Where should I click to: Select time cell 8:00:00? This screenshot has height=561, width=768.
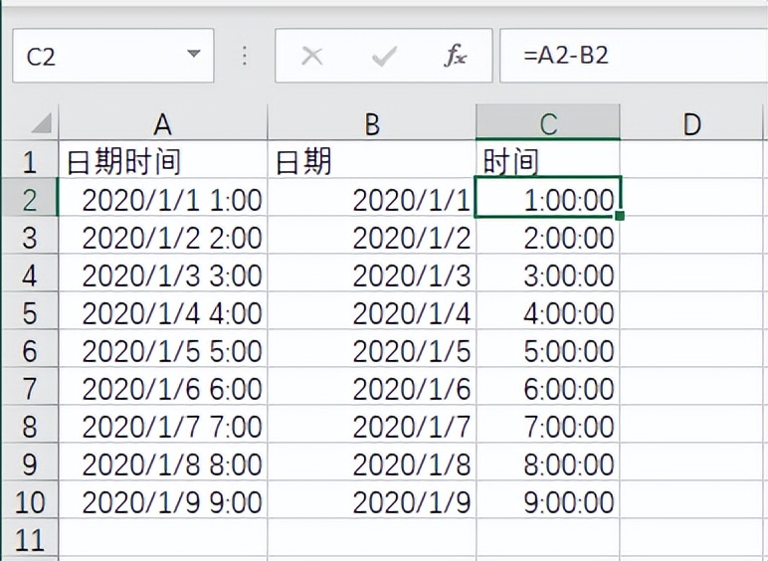coord(548,462)
